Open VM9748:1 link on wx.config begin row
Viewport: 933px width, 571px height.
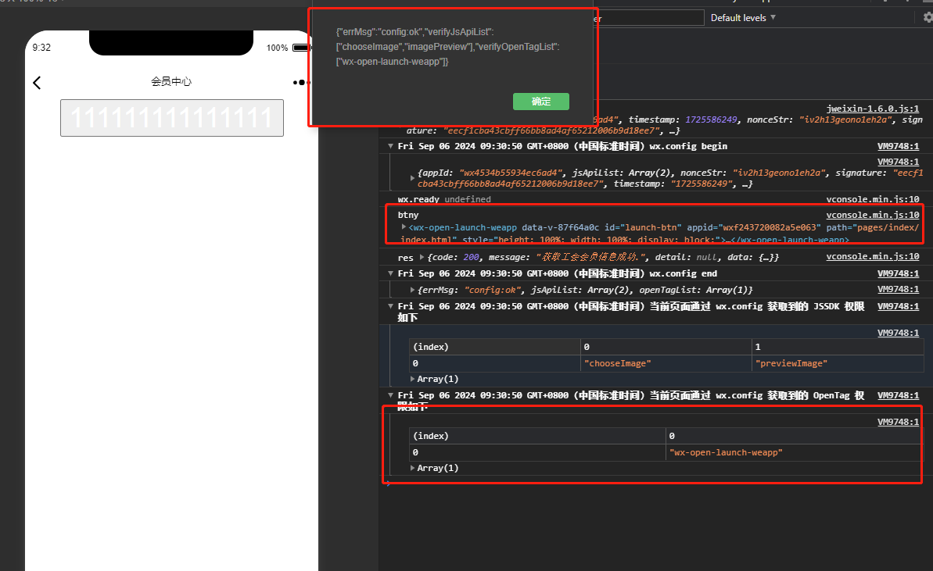click(x=898, y=146)
